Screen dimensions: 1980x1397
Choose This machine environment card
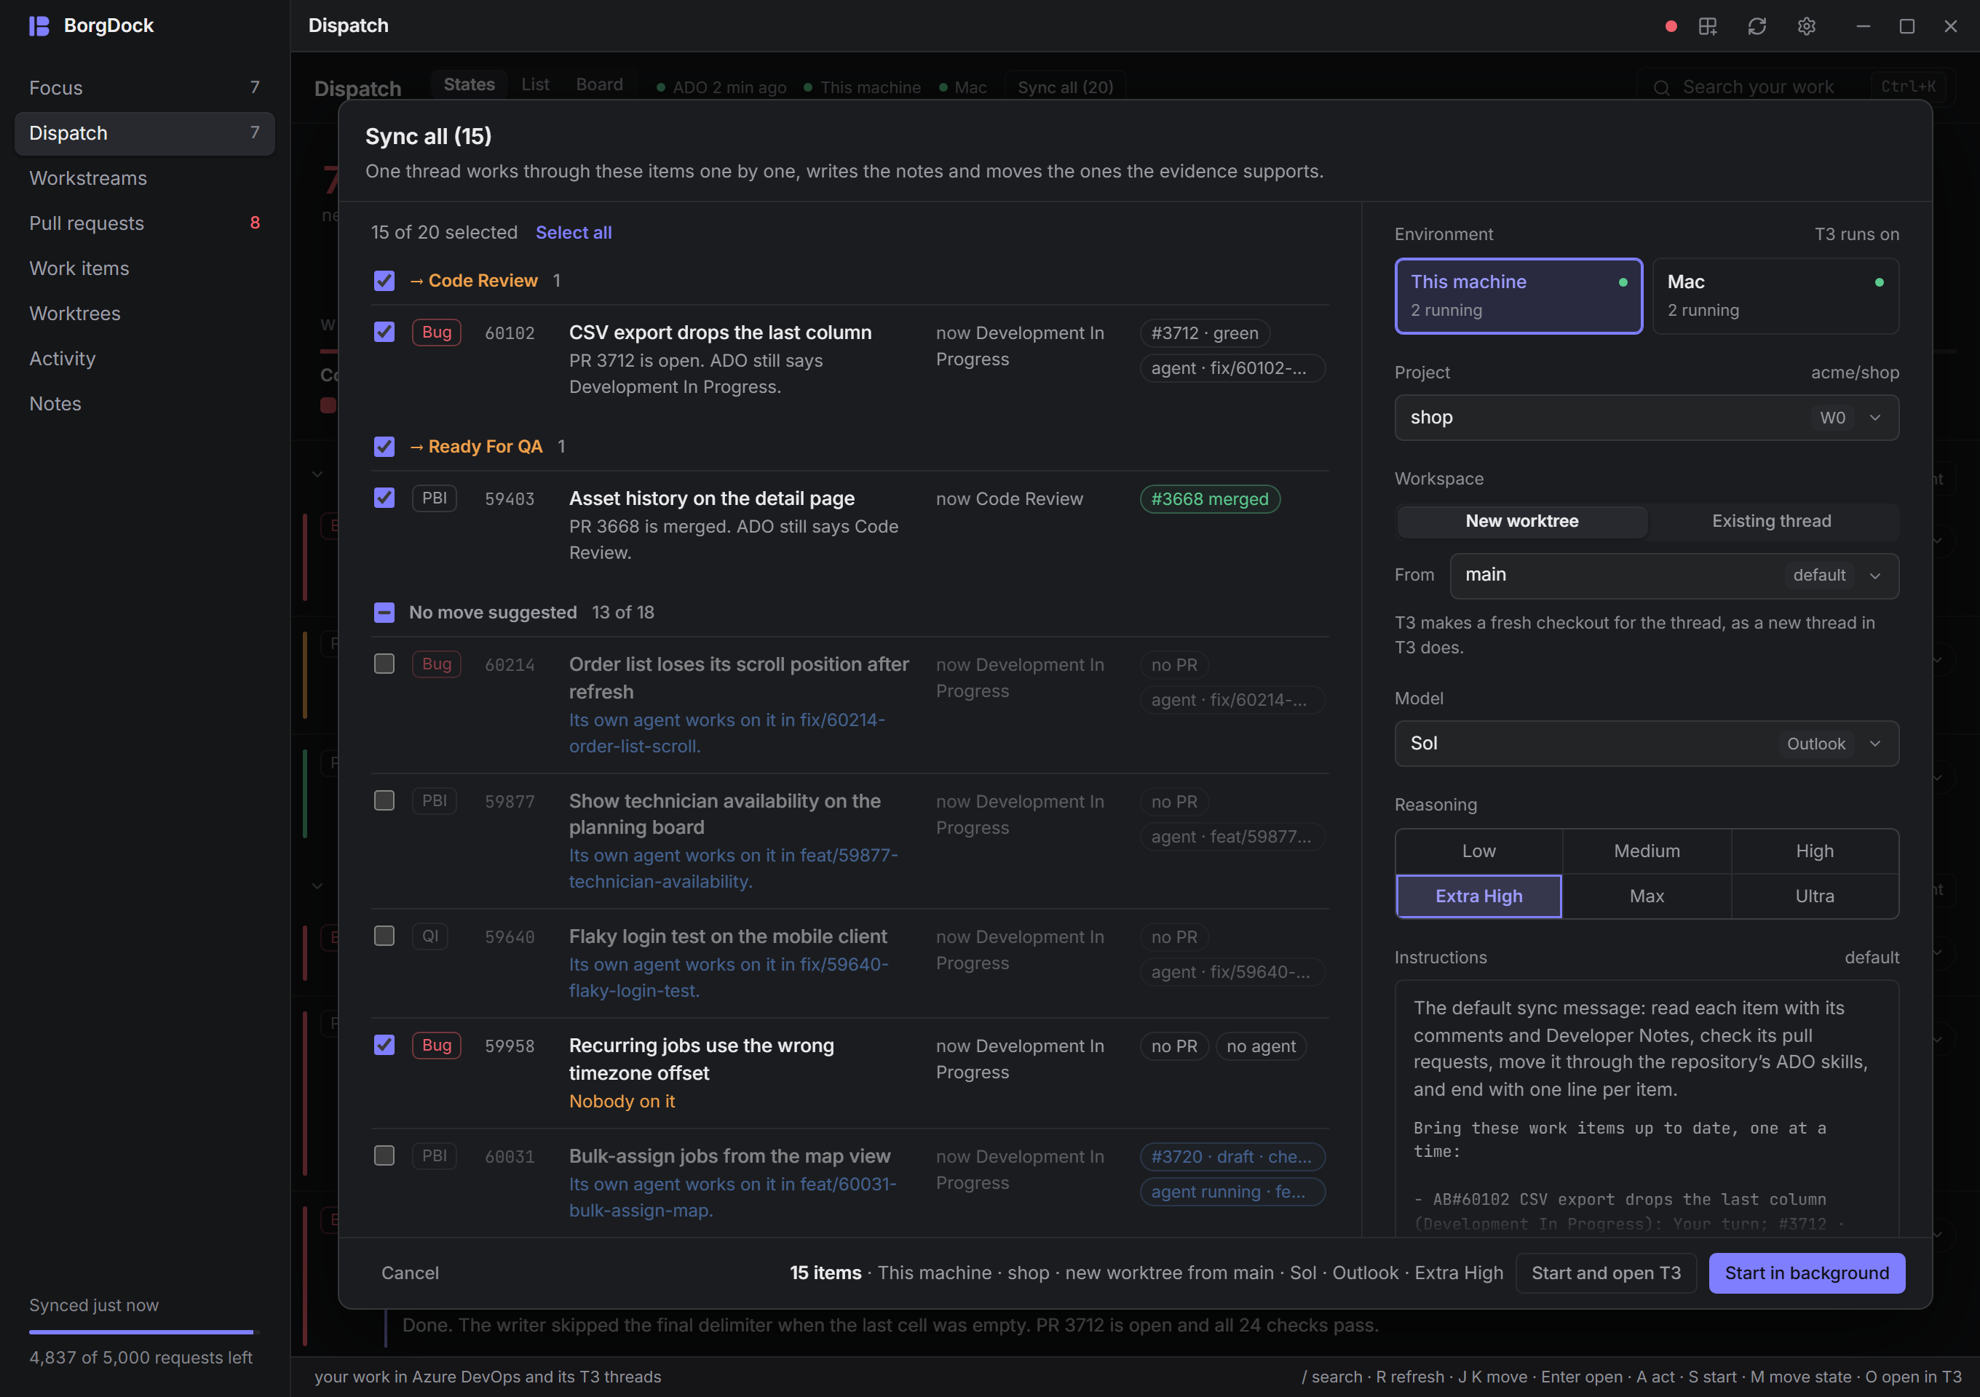[x=1518, y=295]
